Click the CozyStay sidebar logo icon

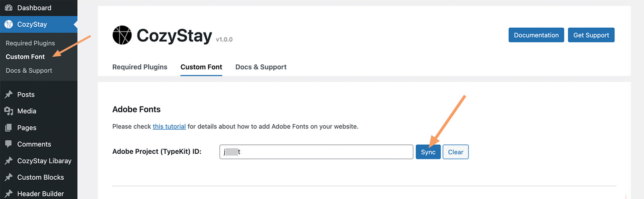coord(9,24)
